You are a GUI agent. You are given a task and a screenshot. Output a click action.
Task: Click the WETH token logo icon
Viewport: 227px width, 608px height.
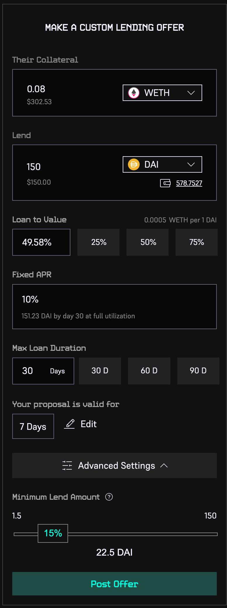click(134, 93)
